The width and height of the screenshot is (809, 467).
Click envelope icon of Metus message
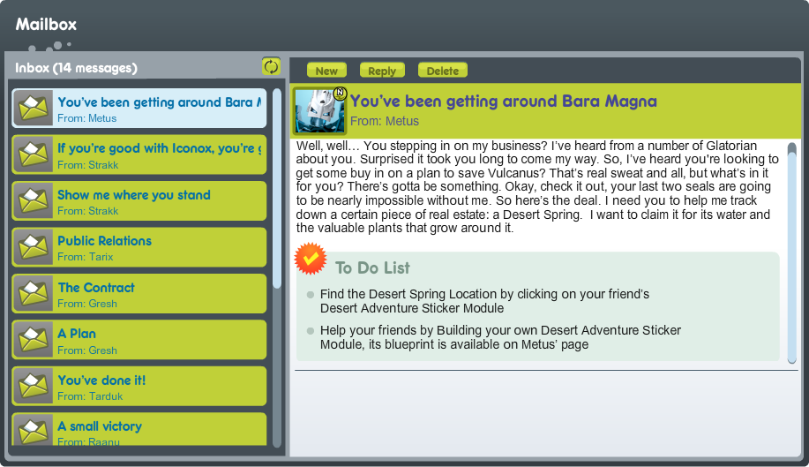[x=34, y=108]
